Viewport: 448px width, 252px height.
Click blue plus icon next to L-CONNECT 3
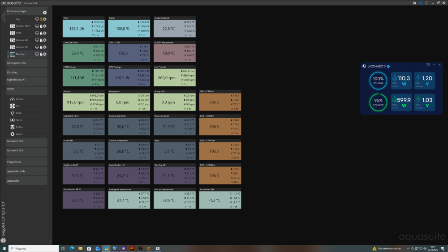pos(388,67)
